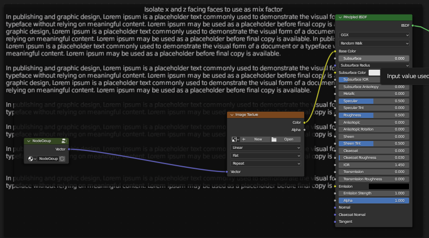Click the New image button
This screenshot has height=238, width=429.
tap(254, 139)
